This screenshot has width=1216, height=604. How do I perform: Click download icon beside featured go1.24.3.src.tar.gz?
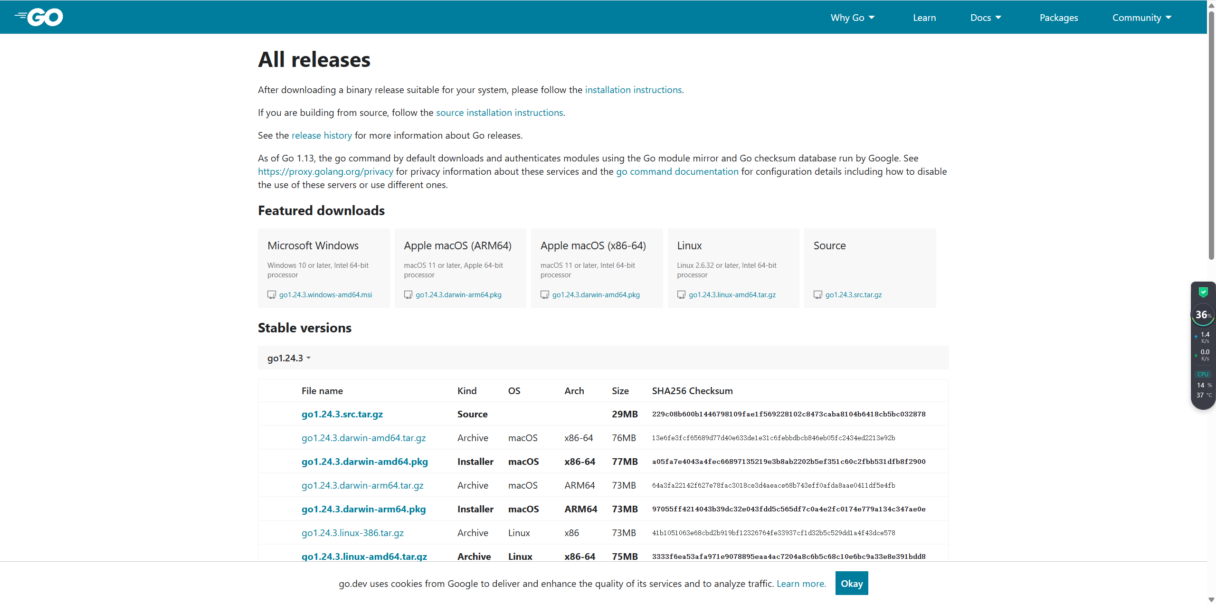(818, 295)
